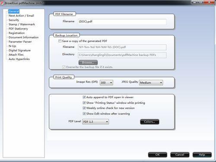216x162 pixels.
Task: Open Next Action / Email settings
Action: [21, 16]
